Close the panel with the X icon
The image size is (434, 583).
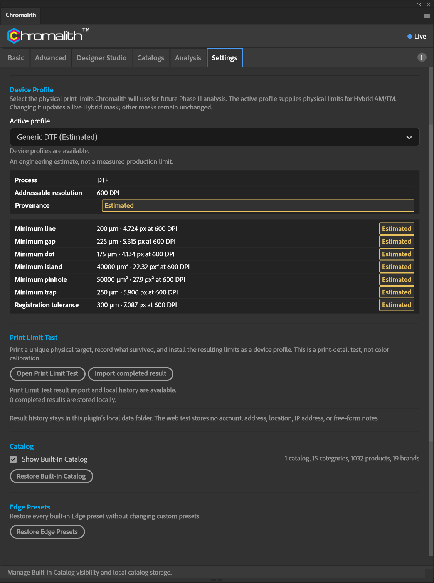tap(428, 5)
